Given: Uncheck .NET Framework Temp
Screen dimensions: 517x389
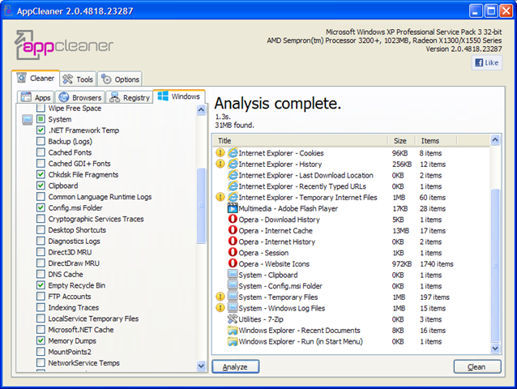Looking at the screenshot, I should [41, 130].
